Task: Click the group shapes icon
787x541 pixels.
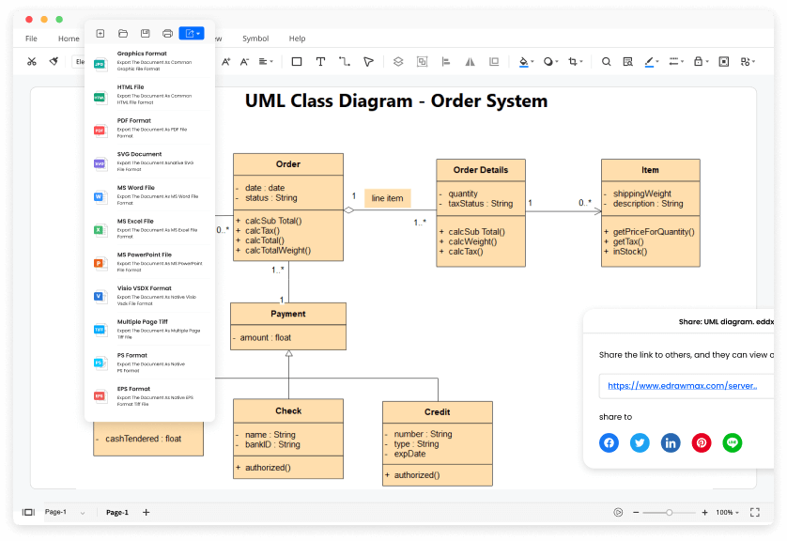Action: pos(422,62)
